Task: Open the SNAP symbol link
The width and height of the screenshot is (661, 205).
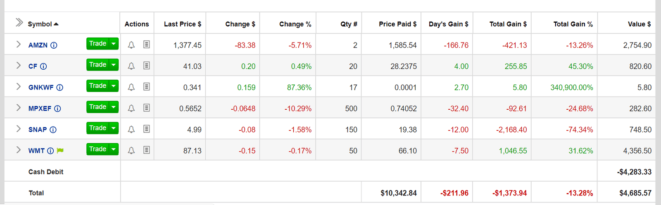Action: point(38,130)
